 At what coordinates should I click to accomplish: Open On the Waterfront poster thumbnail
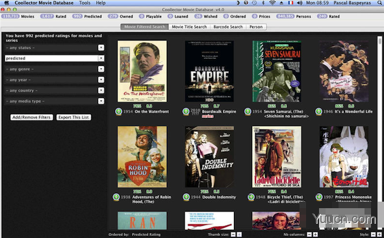coord(142,71)
